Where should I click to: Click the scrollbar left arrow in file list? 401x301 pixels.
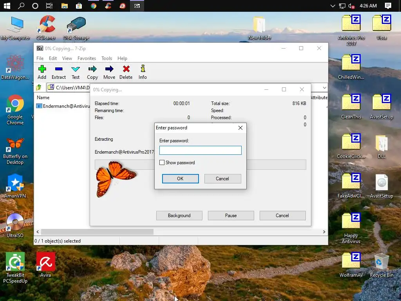[x=38, y=232]
